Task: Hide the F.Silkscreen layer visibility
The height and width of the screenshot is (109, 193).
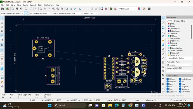Action: (171, 38)
